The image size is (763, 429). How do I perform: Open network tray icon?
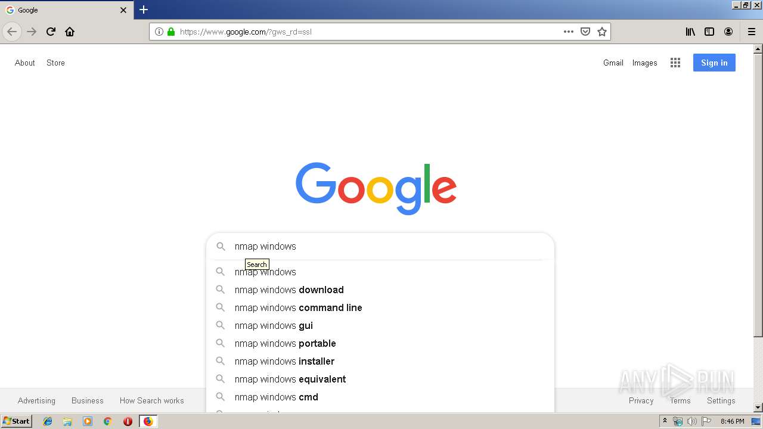(x=678, y=421)
